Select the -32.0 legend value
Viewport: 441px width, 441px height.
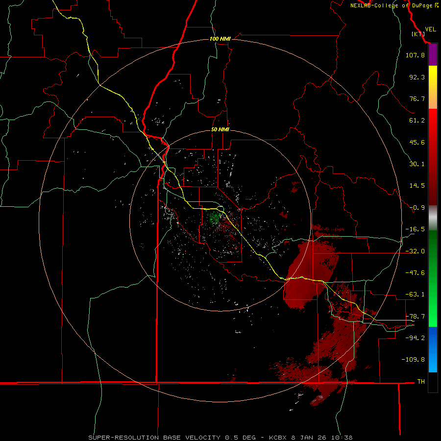coord(415,251)
